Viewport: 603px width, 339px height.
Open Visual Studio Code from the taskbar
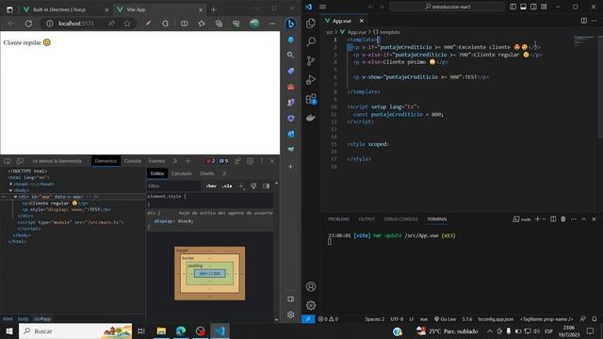point(220,331)
